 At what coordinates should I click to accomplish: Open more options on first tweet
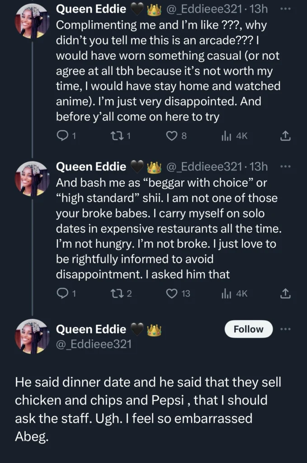pos(286,8)
